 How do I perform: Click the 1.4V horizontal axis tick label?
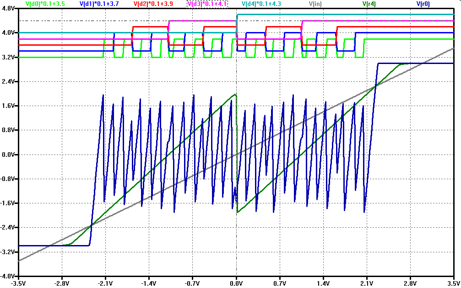coord(323,283)
